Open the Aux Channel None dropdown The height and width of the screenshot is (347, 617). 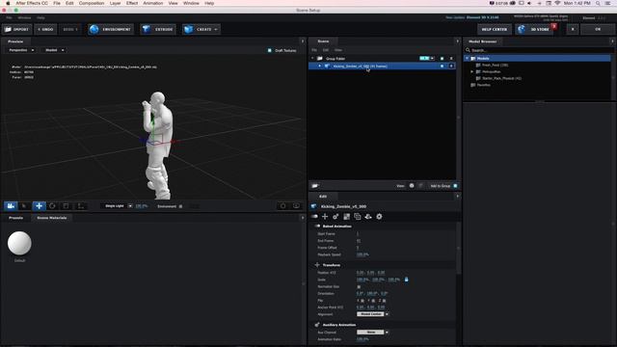[373, 332]
